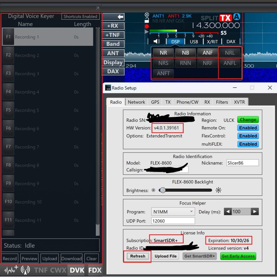
Task: Click the Preview button in voice keyer
Action: pyautogui.click(x=29, y=259)
